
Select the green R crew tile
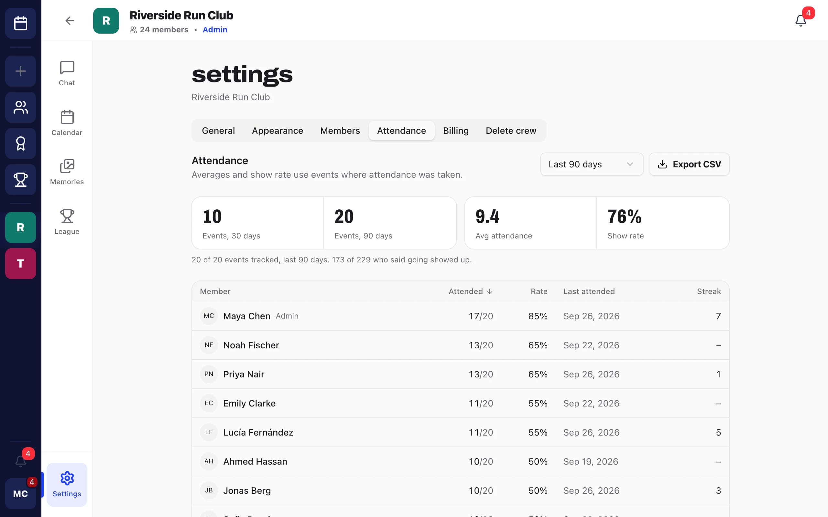click(20, 227)
